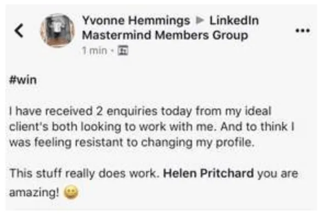Open the three-dot more options menu
This screenshot has width=326, height=216.
pyautogui.click(x=303, y=31)
